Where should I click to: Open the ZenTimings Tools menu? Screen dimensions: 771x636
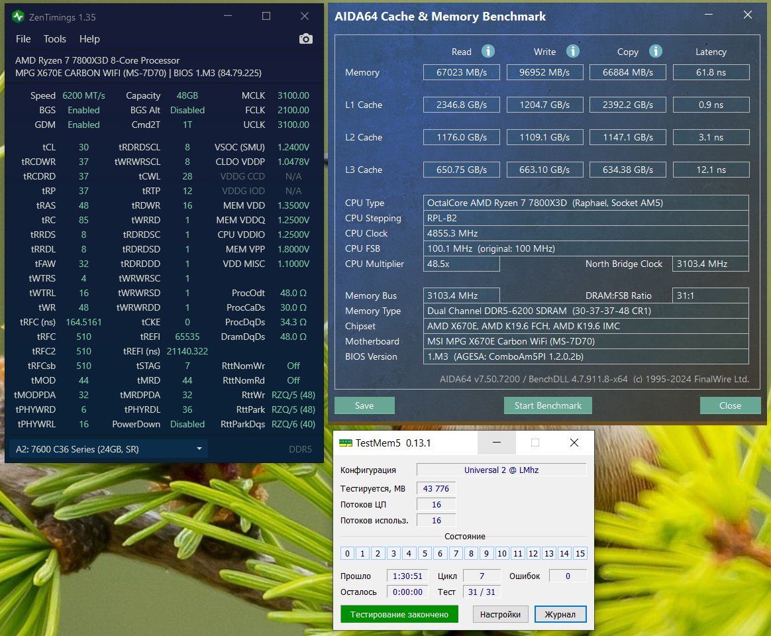pos(54,39)
